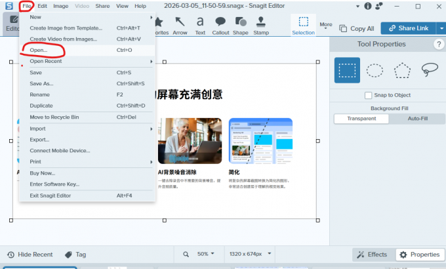Image resolution: width=446 pixels, height=269 pixels.
Task: Click the info icon in title bar
Action: tap(368, 6)
